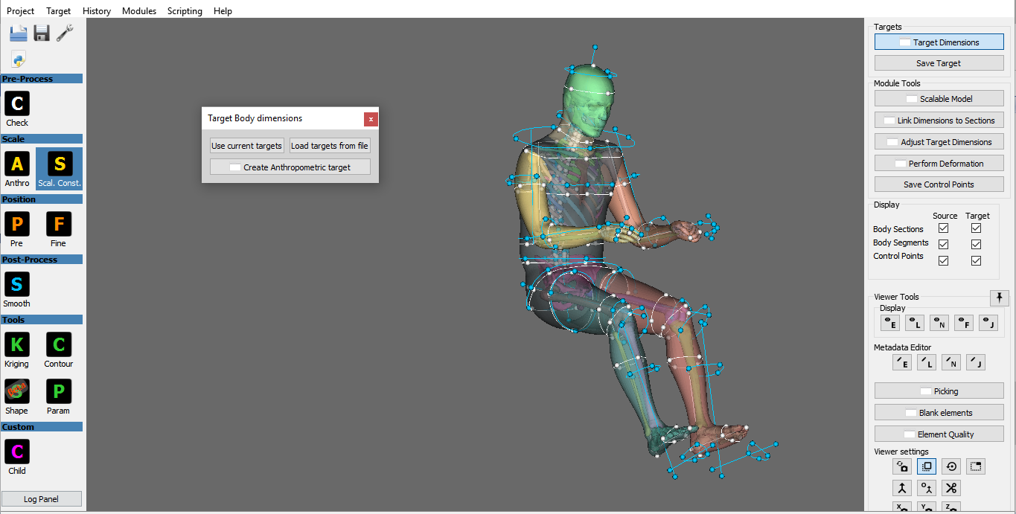Screen dimensions: 1016x514
Task: Click the scissors cut viewer icon
Action: coord(951,488)
